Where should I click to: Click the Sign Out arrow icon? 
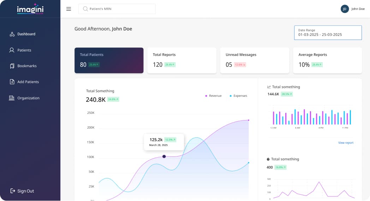tap(13, 191)
